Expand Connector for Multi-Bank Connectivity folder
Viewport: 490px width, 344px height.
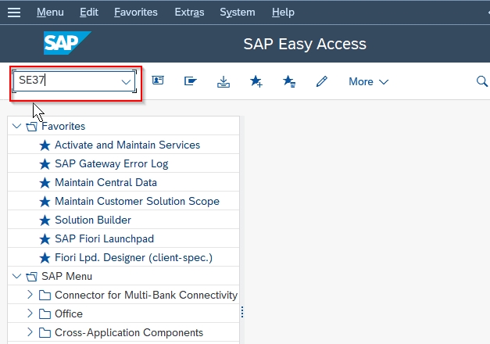(x=30, y=295)
